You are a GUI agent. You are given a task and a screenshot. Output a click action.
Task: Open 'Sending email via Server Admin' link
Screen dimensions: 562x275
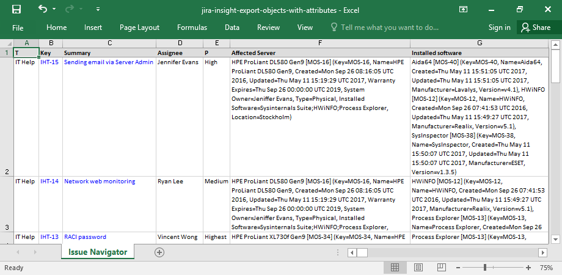click(x=109, y=62)
